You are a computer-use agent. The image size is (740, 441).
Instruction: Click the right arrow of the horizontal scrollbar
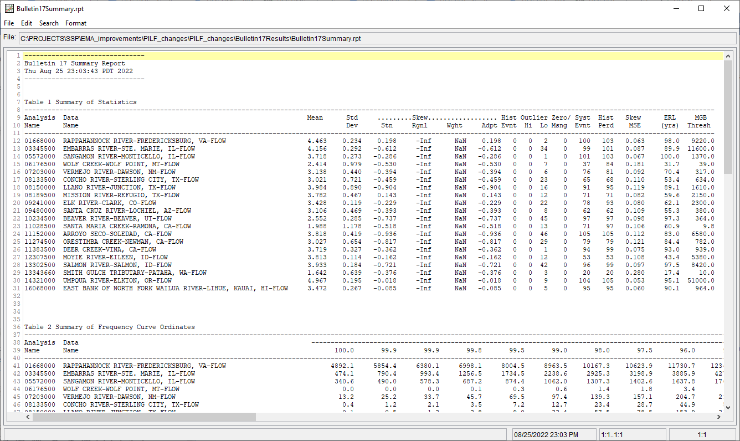click(719, 417)
